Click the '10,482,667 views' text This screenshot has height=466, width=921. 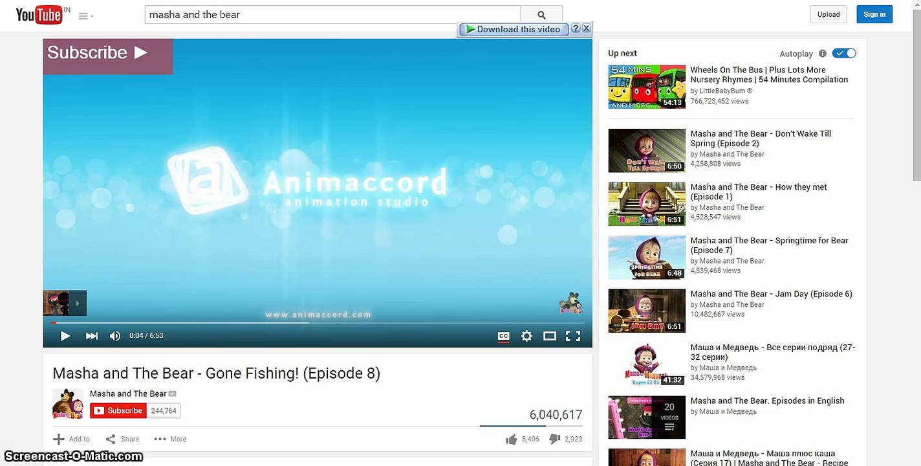(x=717, y=315)
